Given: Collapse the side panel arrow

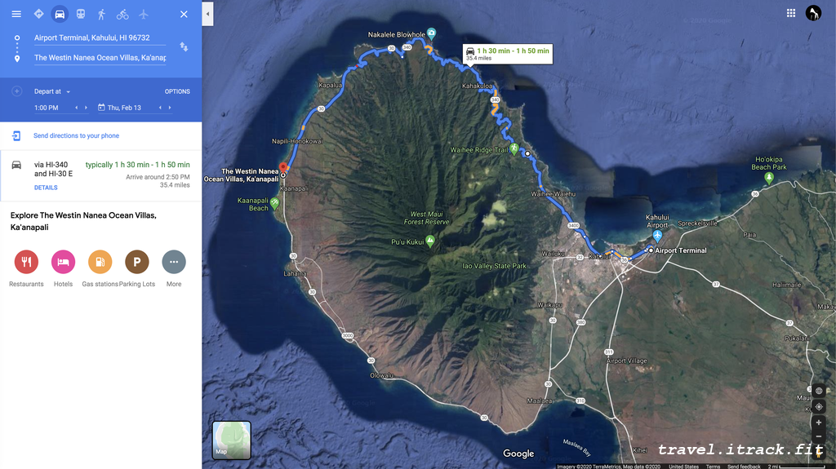Looking at the screenshot, I should click(x=208, y=15).
